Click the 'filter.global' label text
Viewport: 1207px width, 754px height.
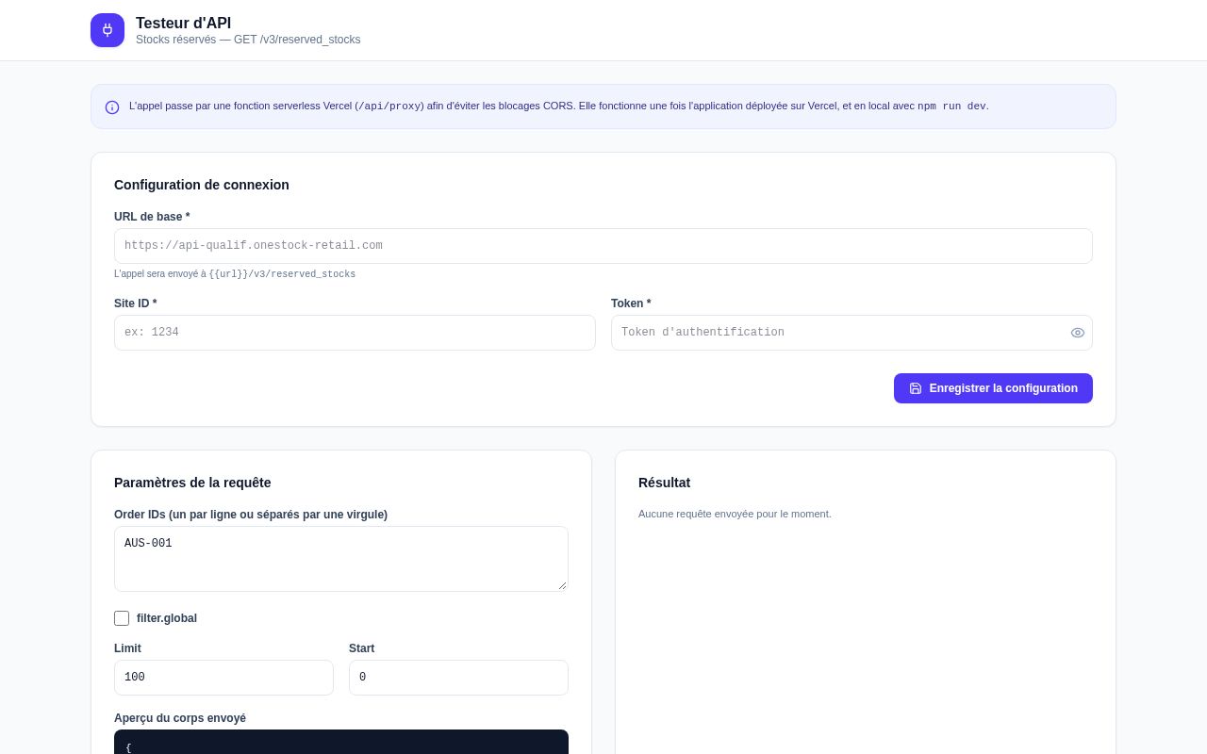tap(167, 618)
